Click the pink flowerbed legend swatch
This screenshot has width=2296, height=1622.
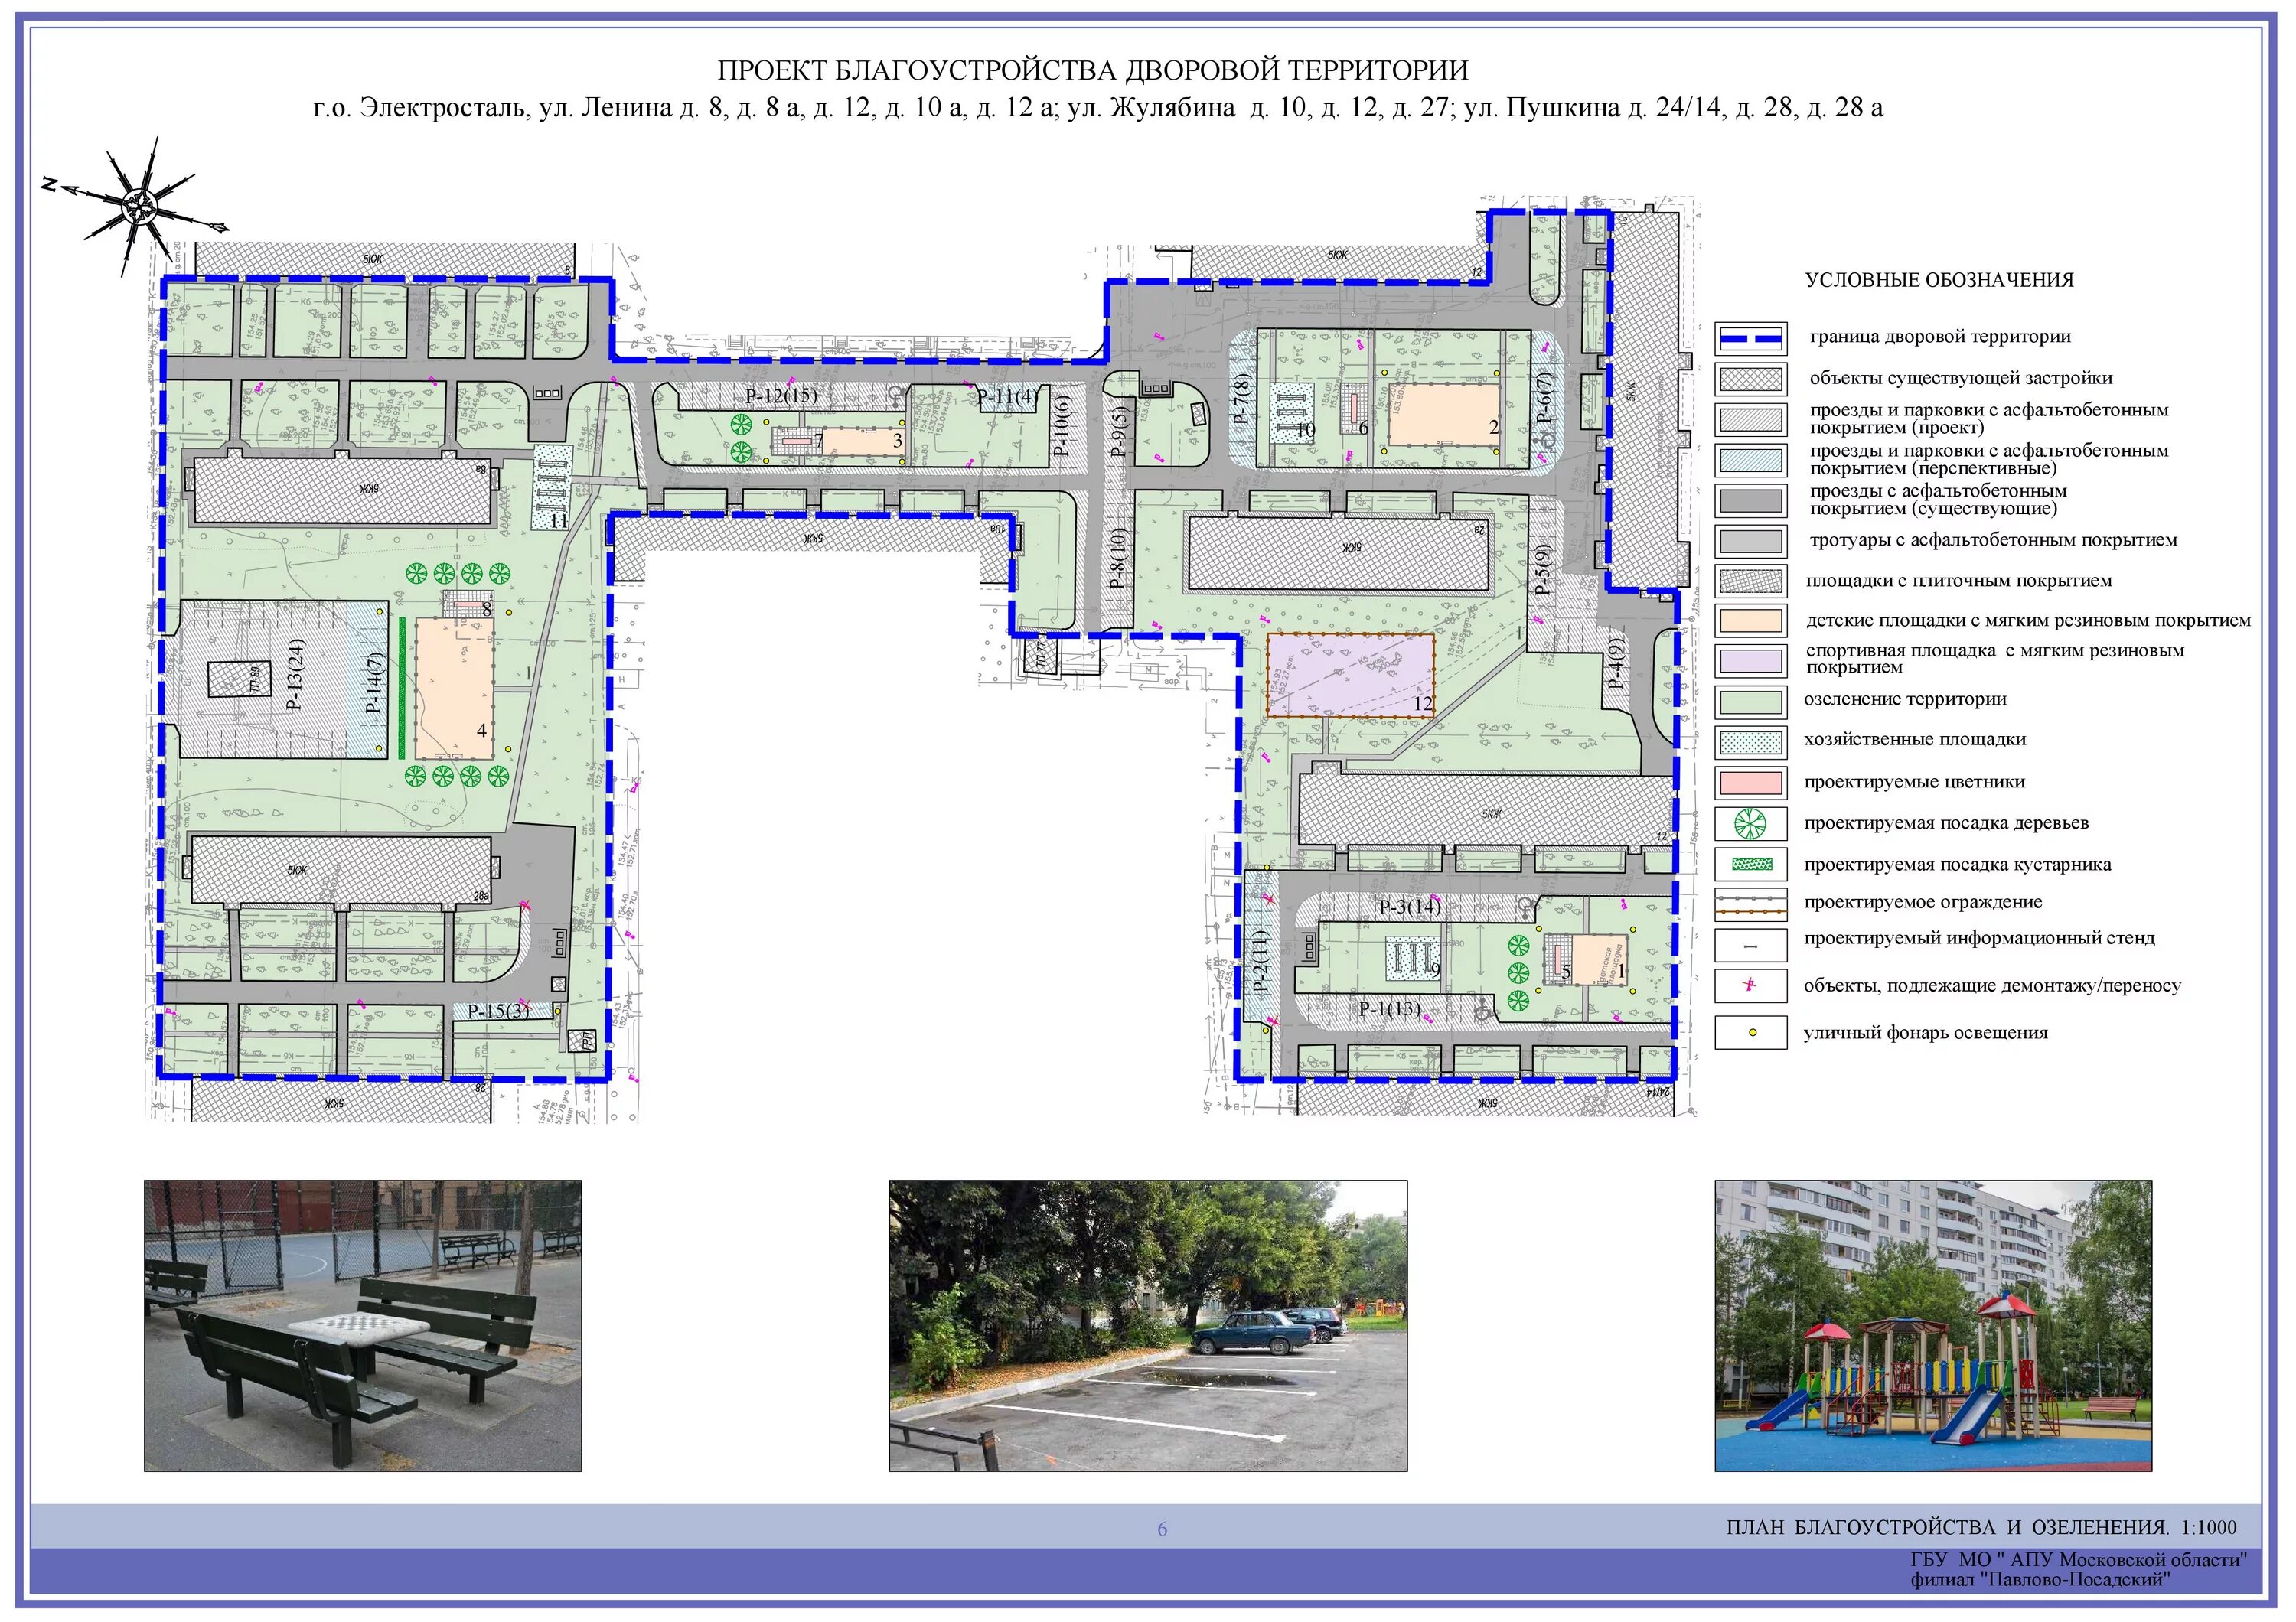[x=1750, y=783]
